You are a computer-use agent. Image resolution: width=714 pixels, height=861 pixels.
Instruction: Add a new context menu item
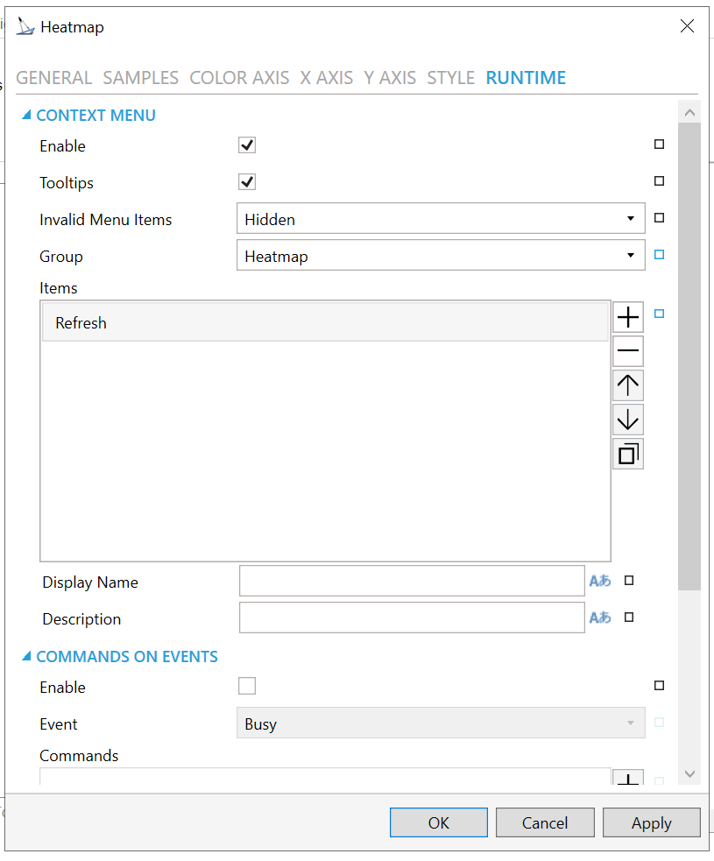click(x=627, y=317)
